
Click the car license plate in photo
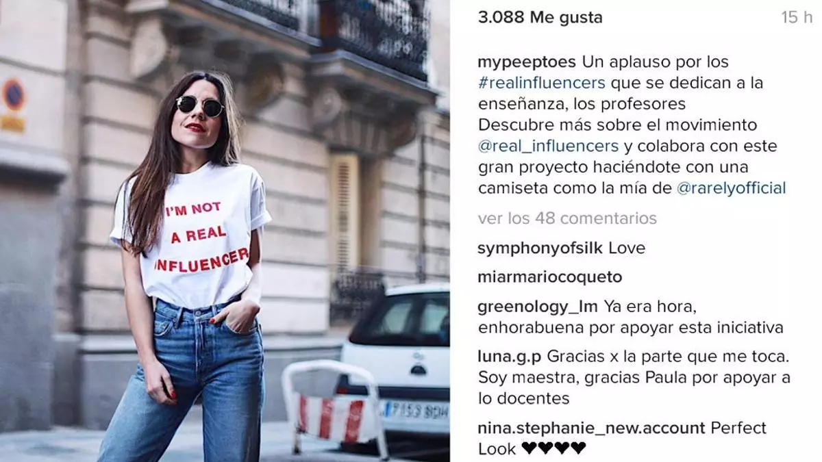(x=416, y=410)
